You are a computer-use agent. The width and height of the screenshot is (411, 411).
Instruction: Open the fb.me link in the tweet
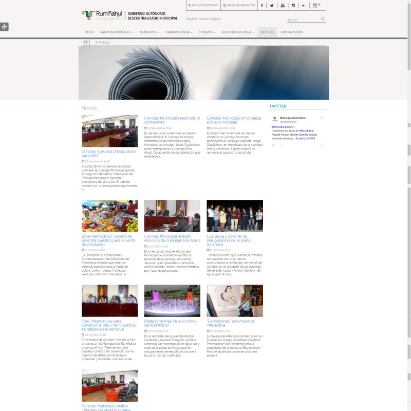tap(305, 138)
